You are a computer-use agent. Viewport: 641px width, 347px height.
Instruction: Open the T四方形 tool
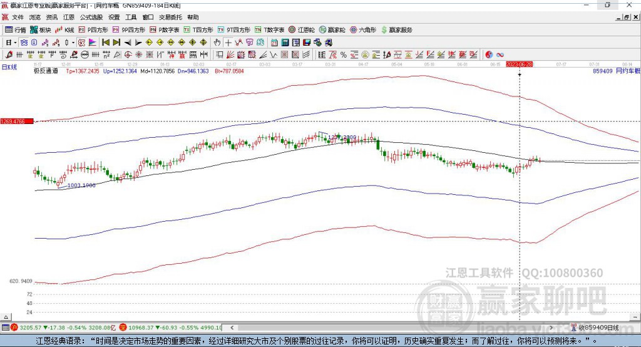[x=198, y=30]
